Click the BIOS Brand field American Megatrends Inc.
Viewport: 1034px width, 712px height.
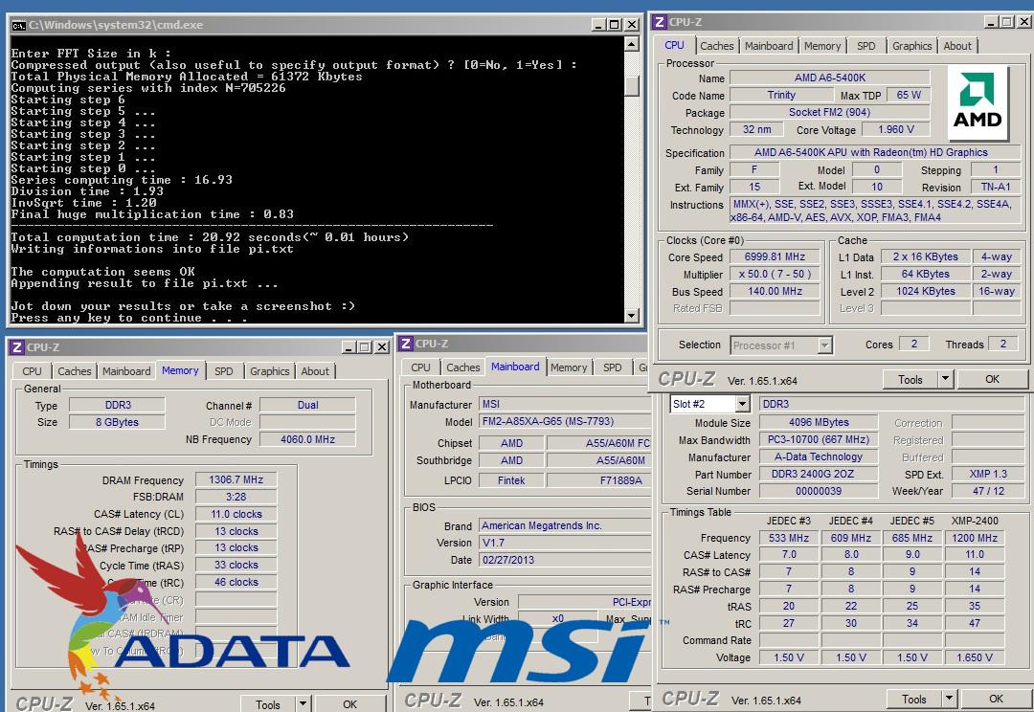coord(565,525)
